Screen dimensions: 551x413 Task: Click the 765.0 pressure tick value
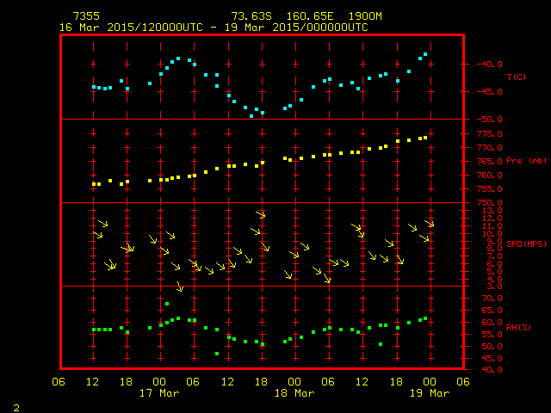point(490,161)
